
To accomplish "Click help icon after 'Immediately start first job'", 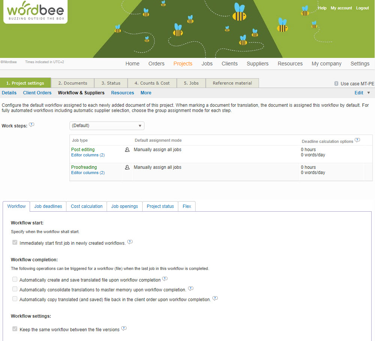I will 130,242.
